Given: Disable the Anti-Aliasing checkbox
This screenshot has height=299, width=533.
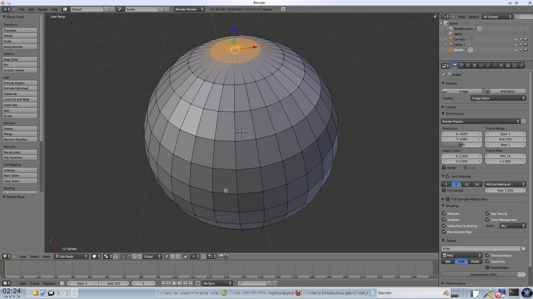Looking at the screenshot, I should click(448, 176).
